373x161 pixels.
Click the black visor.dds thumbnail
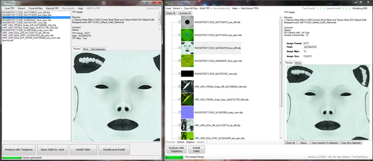pyautogui.click(x=187, y=74)
